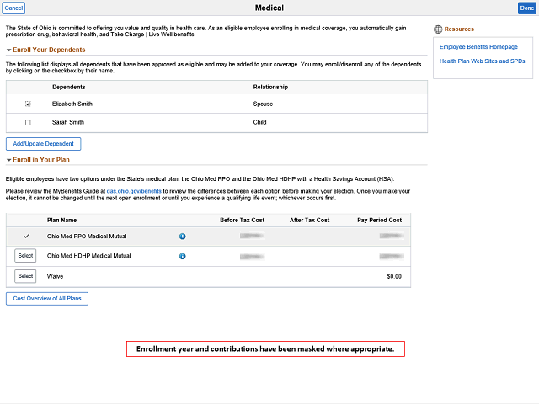Image resolution: width=539 pixels, height=404 pixels.
Task: Click the Add/Update Dependent button
Action: click(43, 144)
